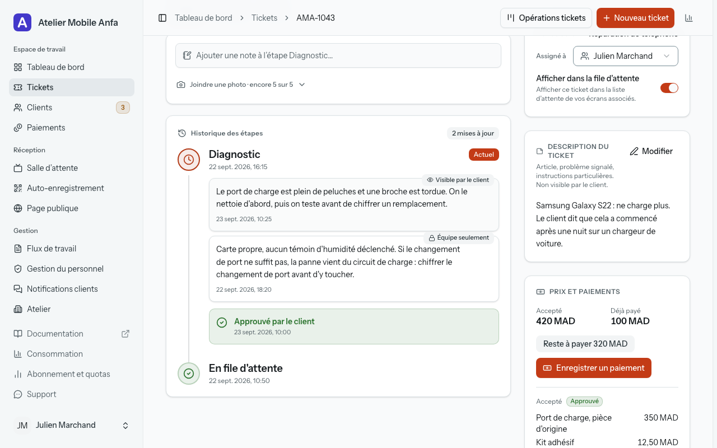Click the banknote icon beside Prix et paiements
Viewport: 717px width, 448px height.
tap(541, 292)
